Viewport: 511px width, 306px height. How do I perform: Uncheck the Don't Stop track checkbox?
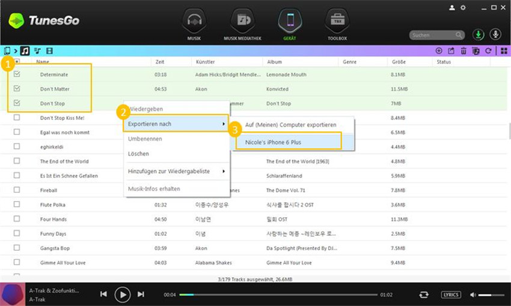point(17,103)
